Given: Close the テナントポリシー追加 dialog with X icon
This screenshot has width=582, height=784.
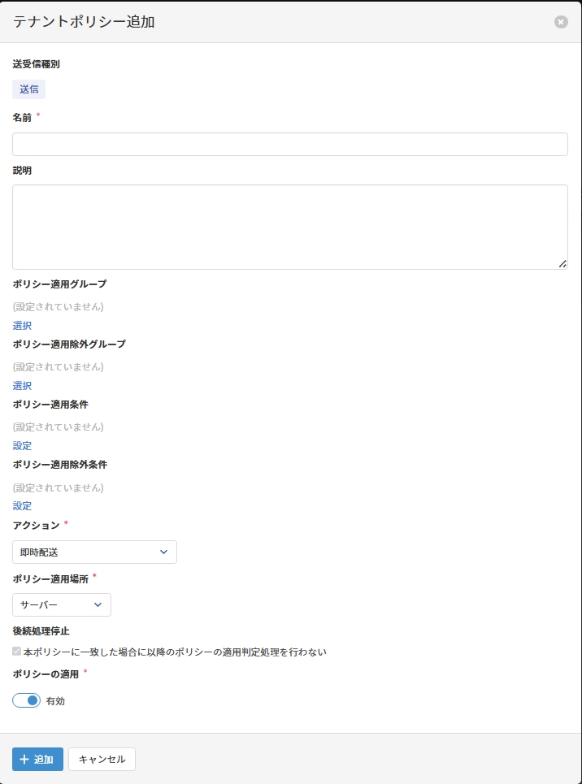Looking at the screenshot, I should pyautogui.click(x=561, y=22).
